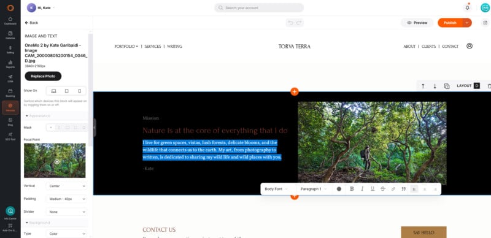491x238 pixels.
Task: Insert a link in the text
Action: [393, 189]
